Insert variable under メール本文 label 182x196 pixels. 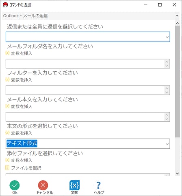(x=19, y=106)
